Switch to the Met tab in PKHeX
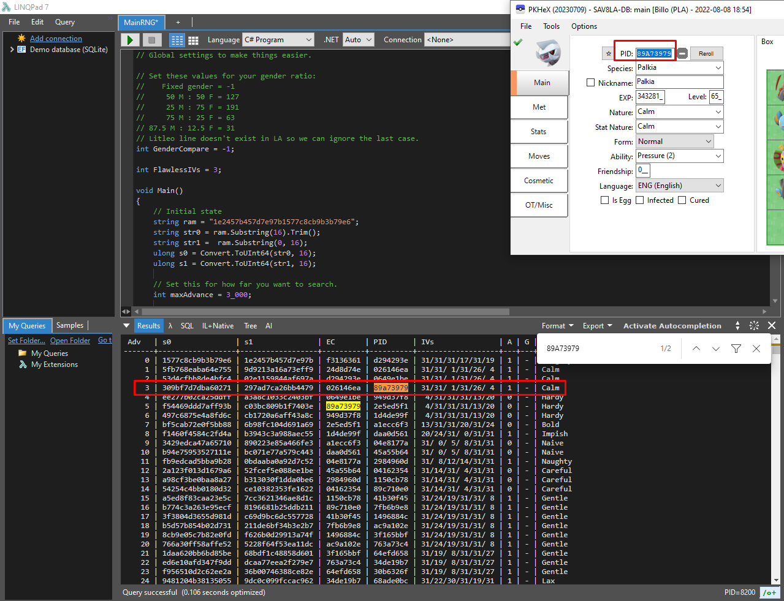 click(x=539, y=107)
